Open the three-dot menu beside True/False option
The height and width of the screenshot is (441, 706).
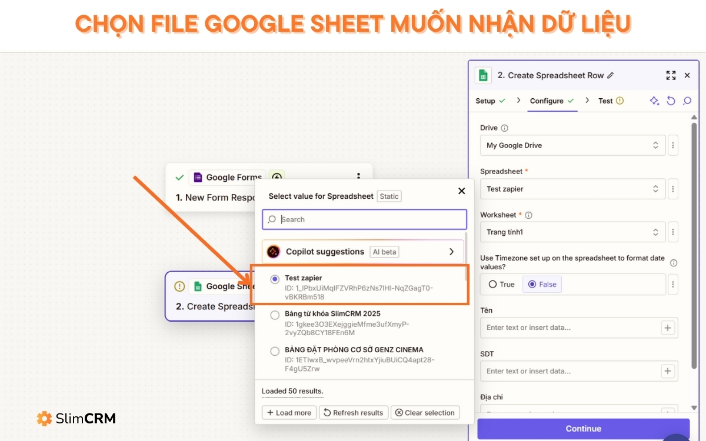[x=673, y=285]
